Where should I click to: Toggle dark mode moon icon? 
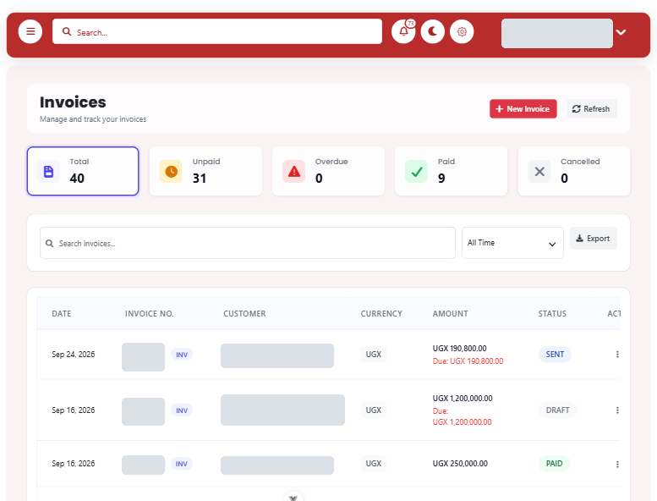[x=432, y=31]
